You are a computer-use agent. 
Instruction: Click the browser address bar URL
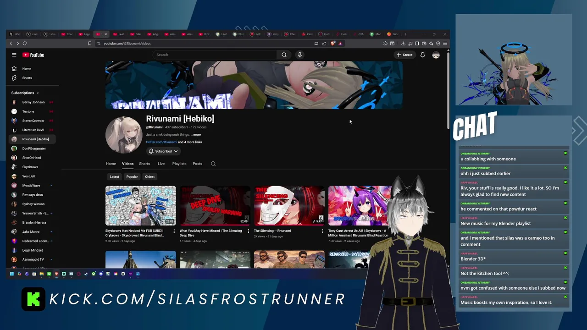127,44
